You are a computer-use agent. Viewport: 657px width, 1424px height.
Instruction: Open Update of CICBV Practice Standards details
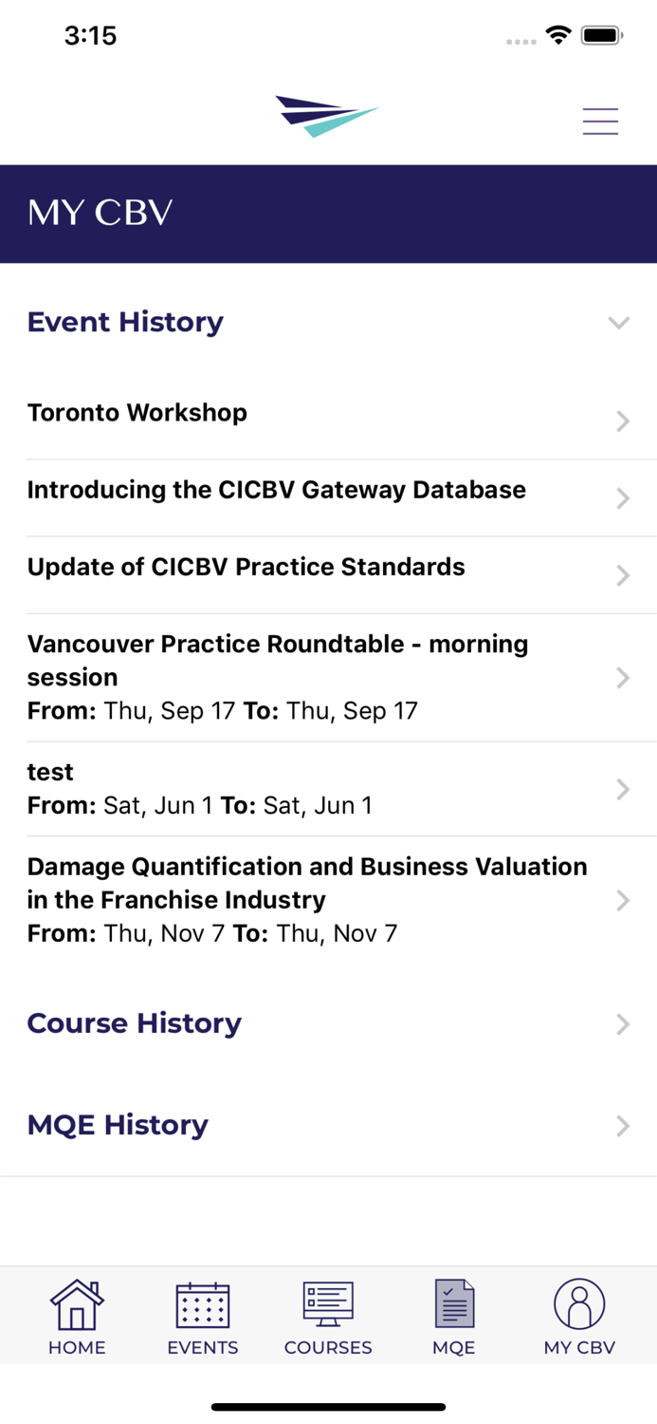point(328,567)
